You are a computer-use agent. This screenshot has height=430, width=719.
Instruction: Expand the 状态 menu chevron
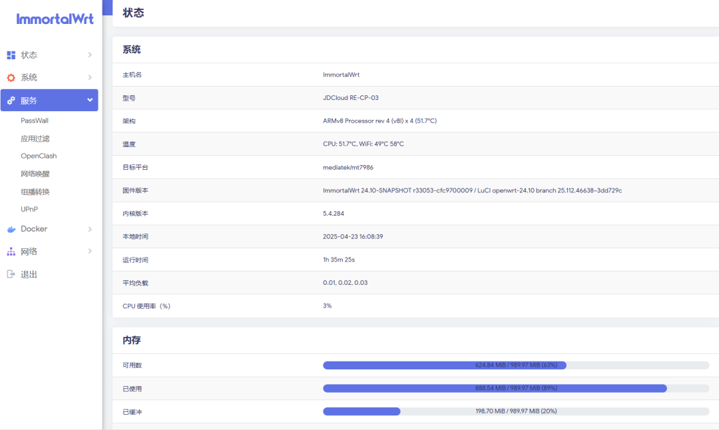pyautogui.click(x=90, y=55)
